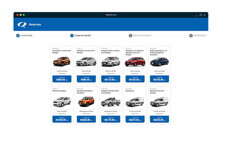Choose the R$180.00 Spin price button
Image resolution: width=225 pixels, height=151 pixels.
(62, 119)
